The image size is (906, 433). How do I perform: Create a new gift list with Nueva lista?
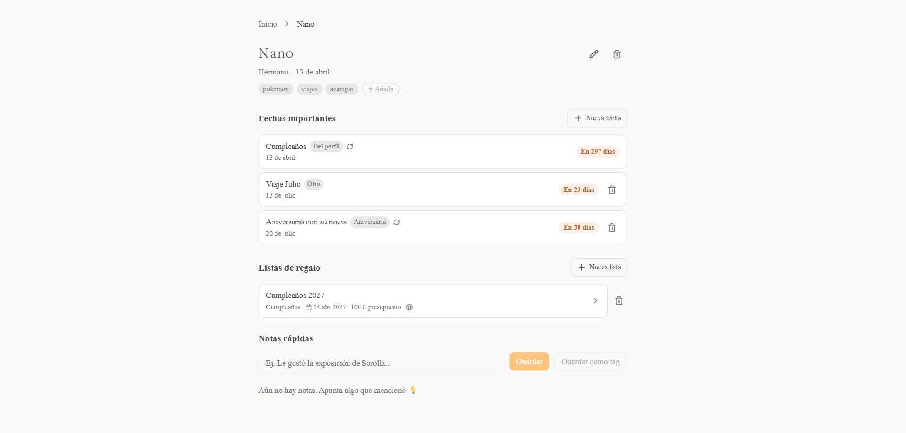click(x=599, y=267)
